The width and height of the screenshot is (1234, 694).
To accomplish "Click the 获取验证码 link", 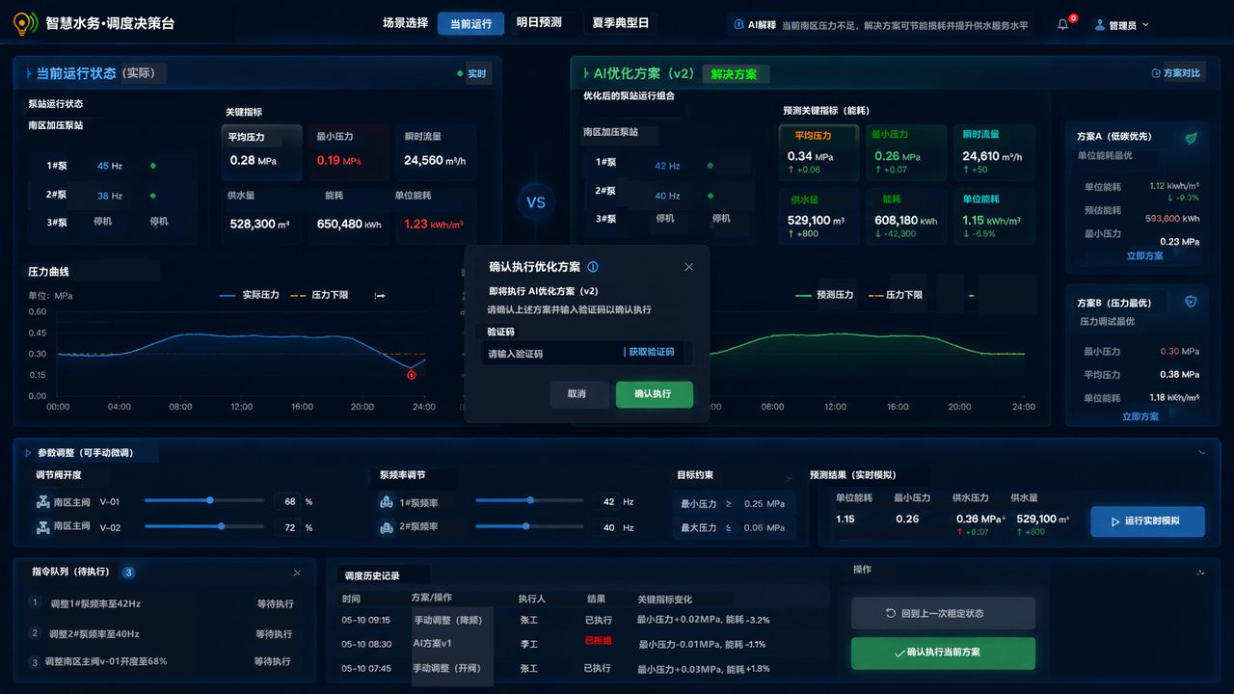I will (650, 353).
